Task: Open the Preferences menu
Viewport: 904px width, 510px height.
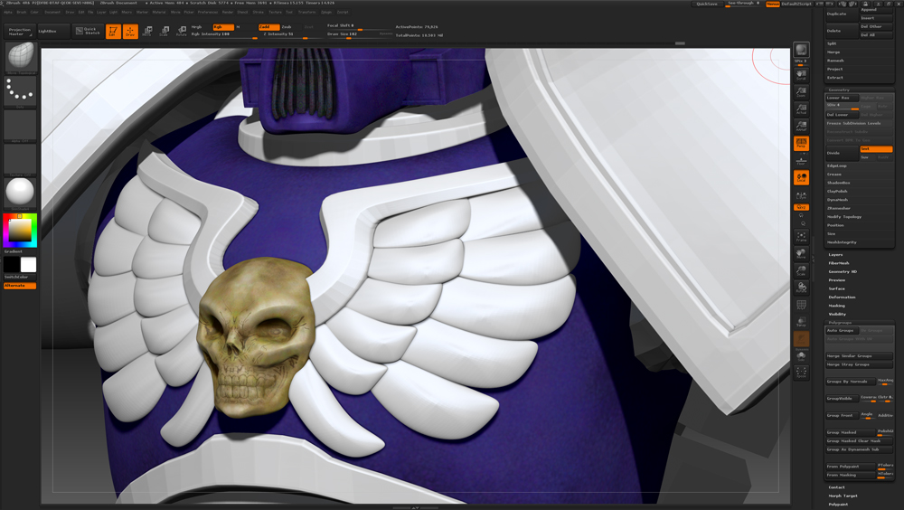Action: 208,12
